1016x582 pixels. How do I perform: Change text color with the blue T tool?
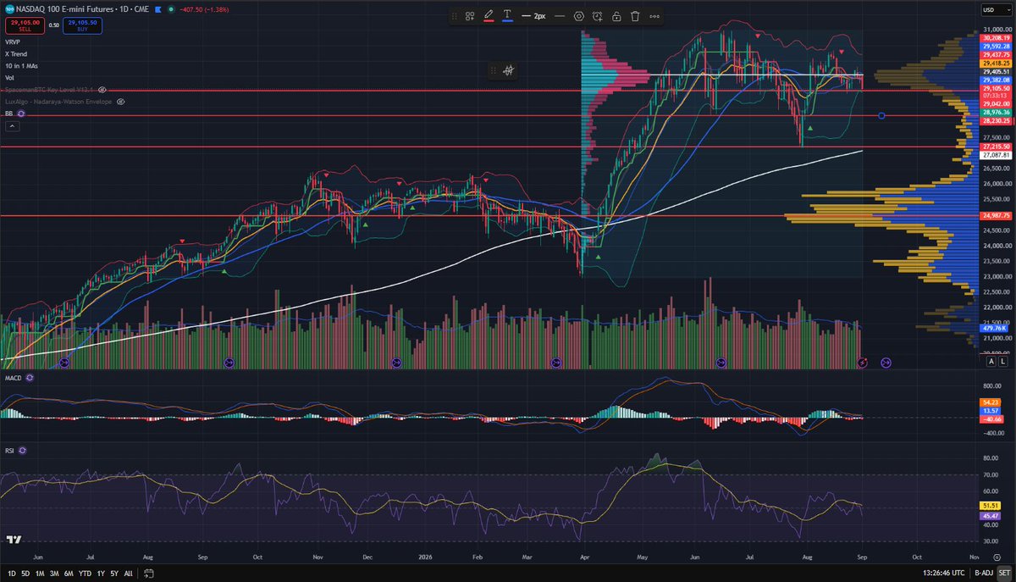[507, 16]
